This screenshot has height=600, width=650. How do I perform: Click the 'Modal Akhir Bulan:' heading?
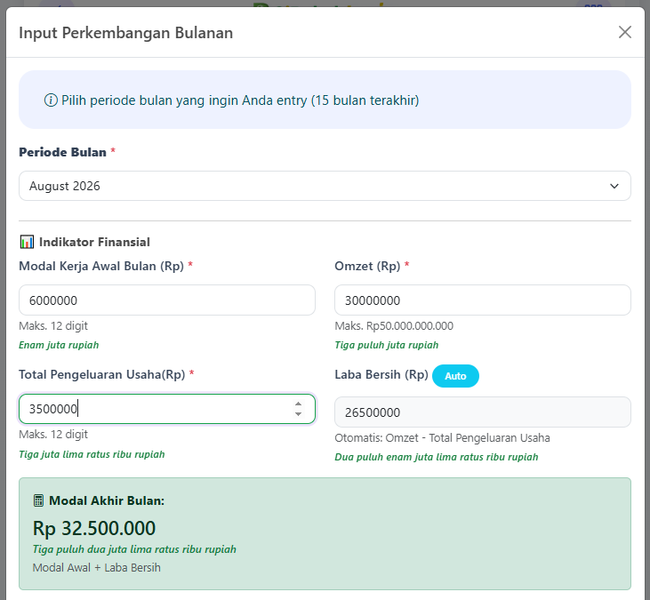[x=107, y=500]
